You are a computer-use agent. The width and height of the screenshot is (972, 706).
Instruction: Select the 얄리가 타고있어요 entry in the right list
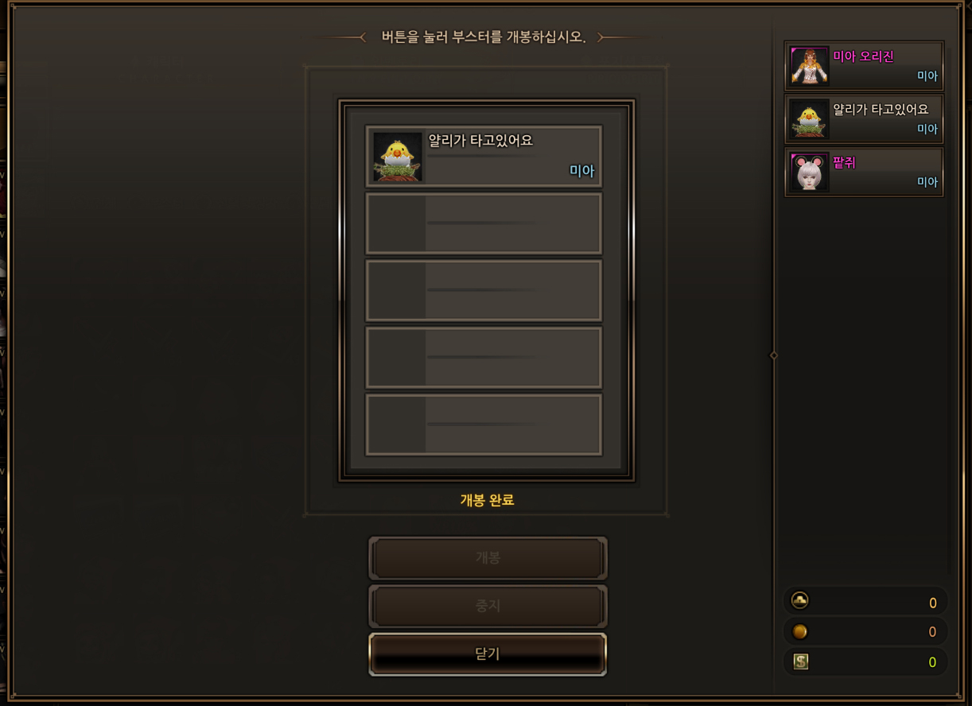point(864,119)
